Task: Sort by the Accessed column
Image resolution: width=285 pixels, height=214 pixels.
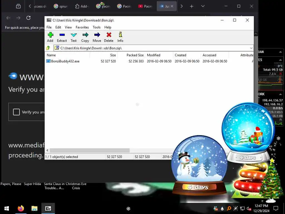Action: (215, 55)
